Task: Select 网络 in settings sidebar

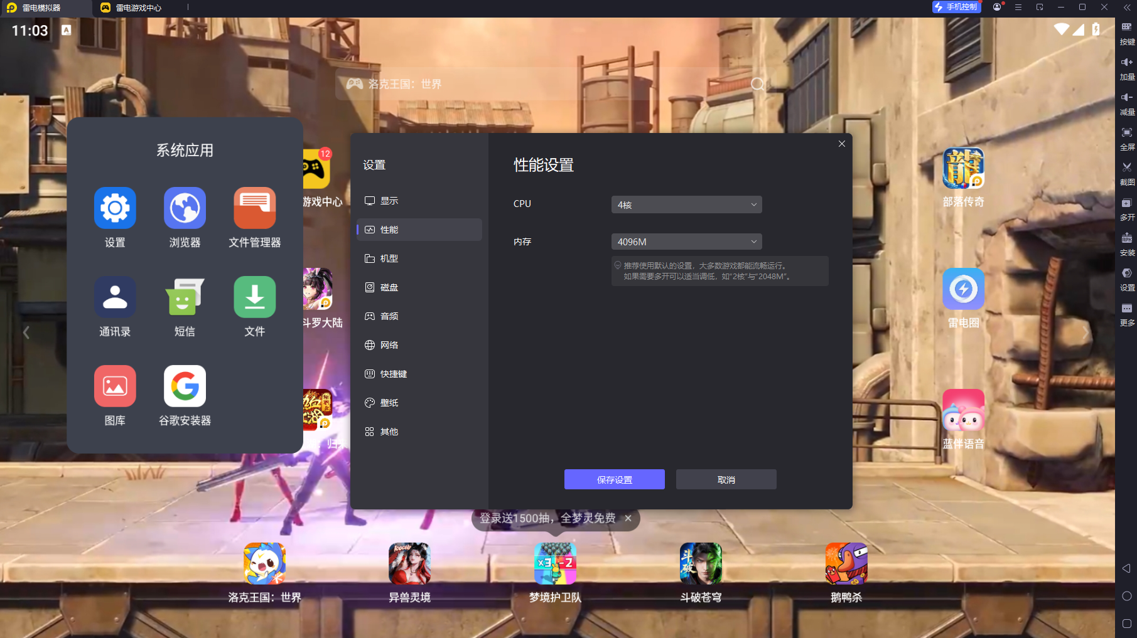Action: point(419,345)
